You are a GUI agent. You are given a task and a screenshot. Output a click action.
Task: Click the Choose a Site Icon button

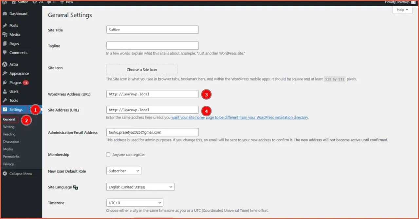tap(141, 69)
